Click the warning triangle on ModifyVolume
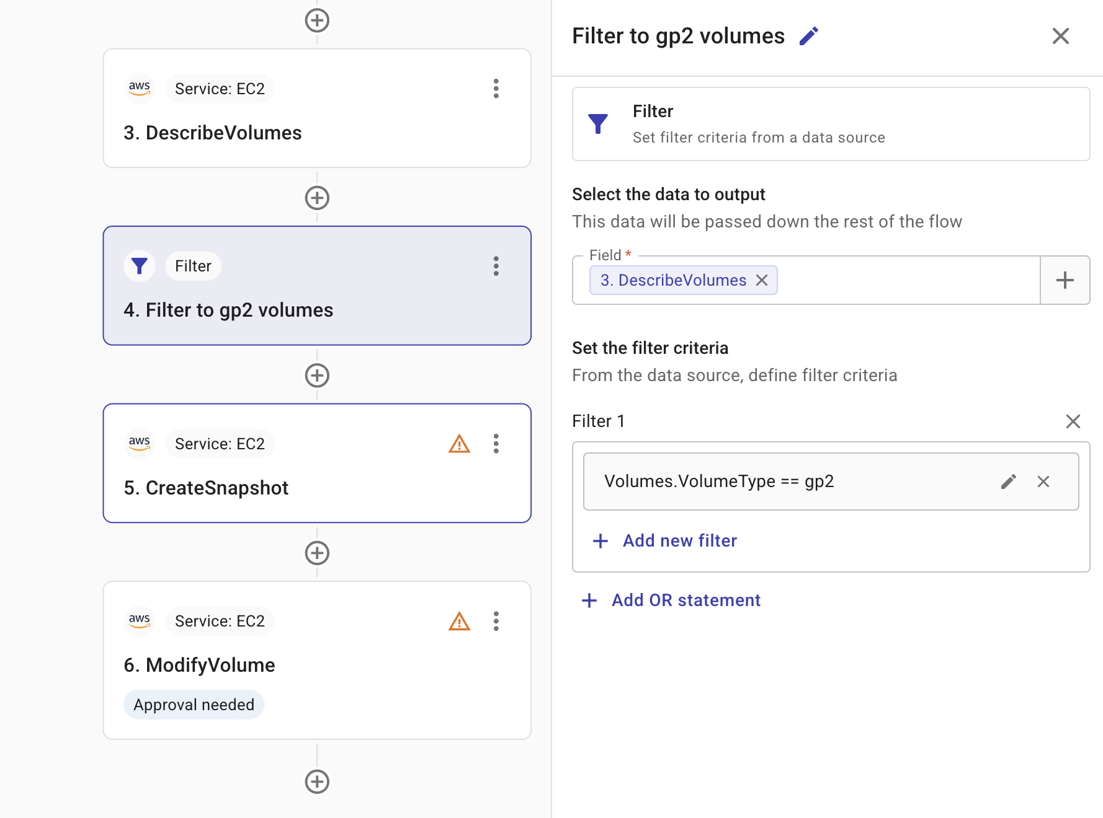Screen dimensions: 1103x818 click(x=458, y=621)
